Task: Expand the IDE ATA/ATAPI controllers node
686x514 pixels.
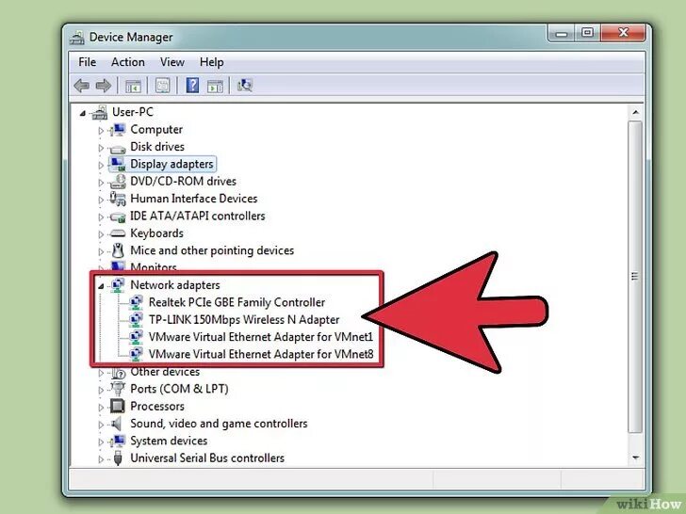Action: click(x=101, y=217)
